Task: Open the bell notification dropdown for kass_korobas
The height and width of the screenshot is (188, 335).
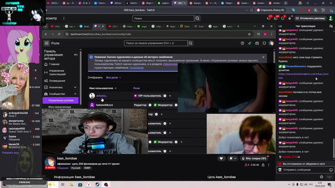Action: 233,158
